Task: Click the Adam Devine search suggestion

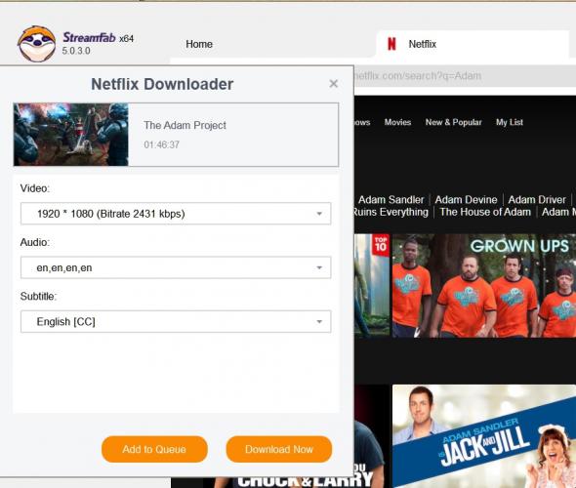Action: (x=466, y=200)
